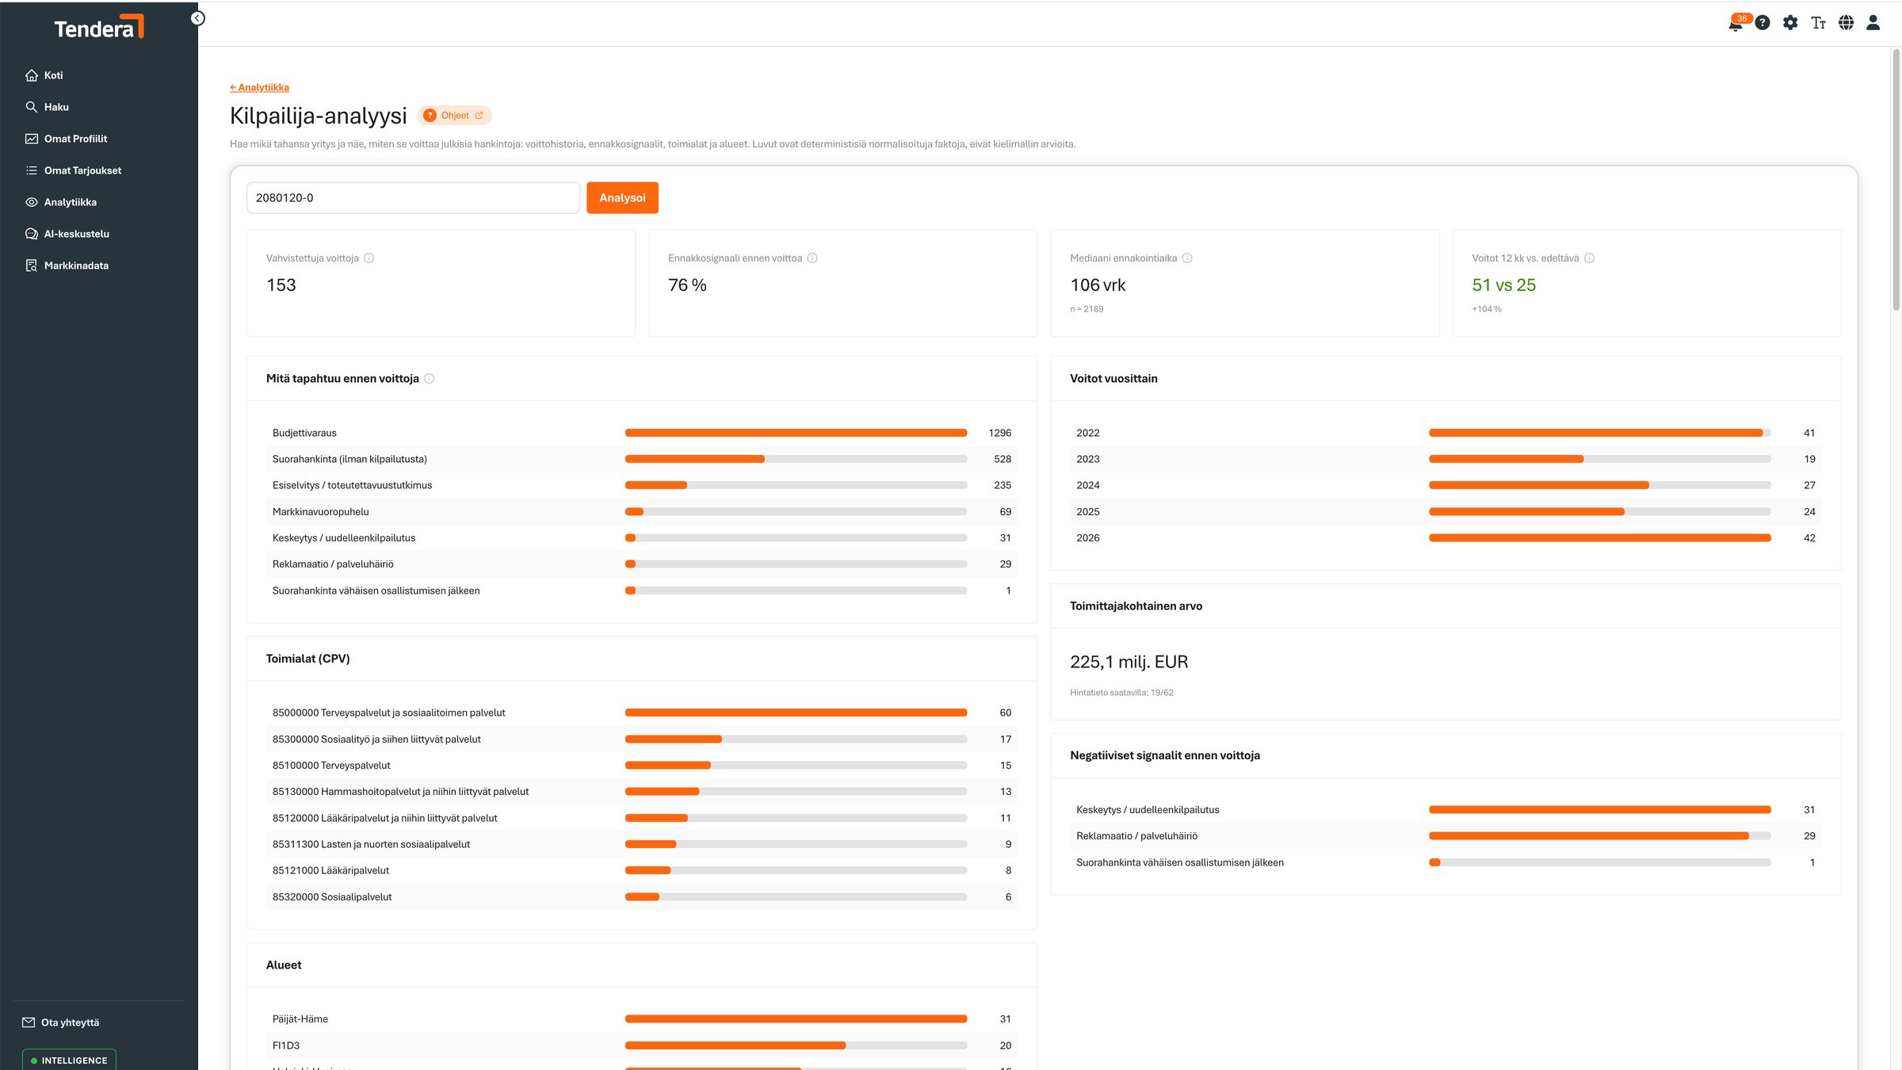Click the 153 confirmed wins value

coord(281,285)
